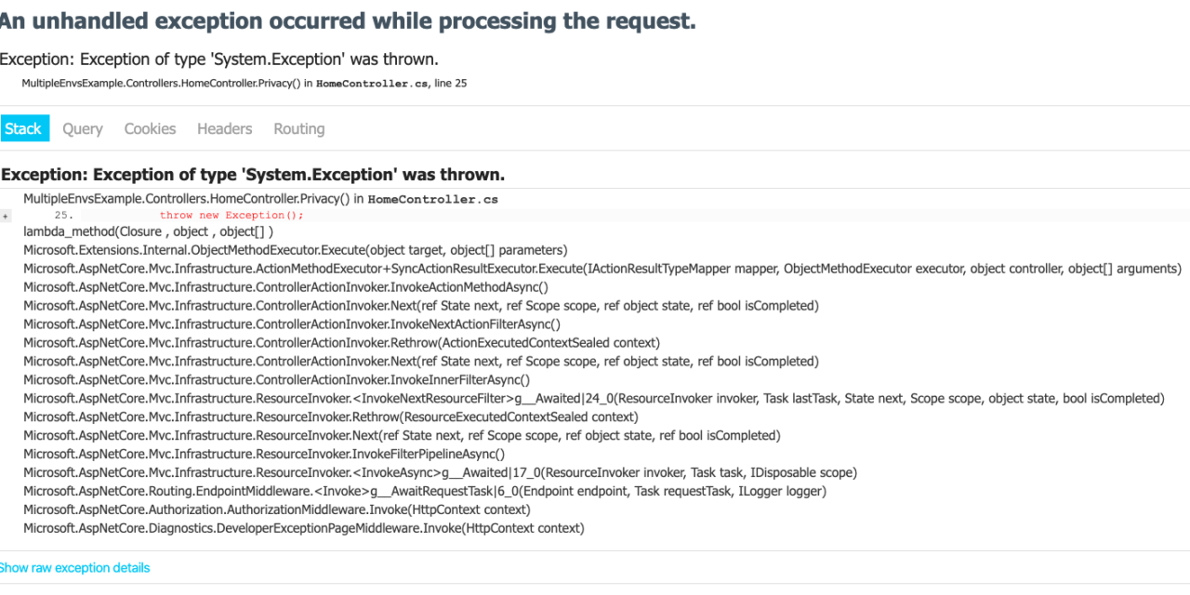Expand source context with the plus button
This screenshot has width=1190, height=595.
tap(6, 216)
